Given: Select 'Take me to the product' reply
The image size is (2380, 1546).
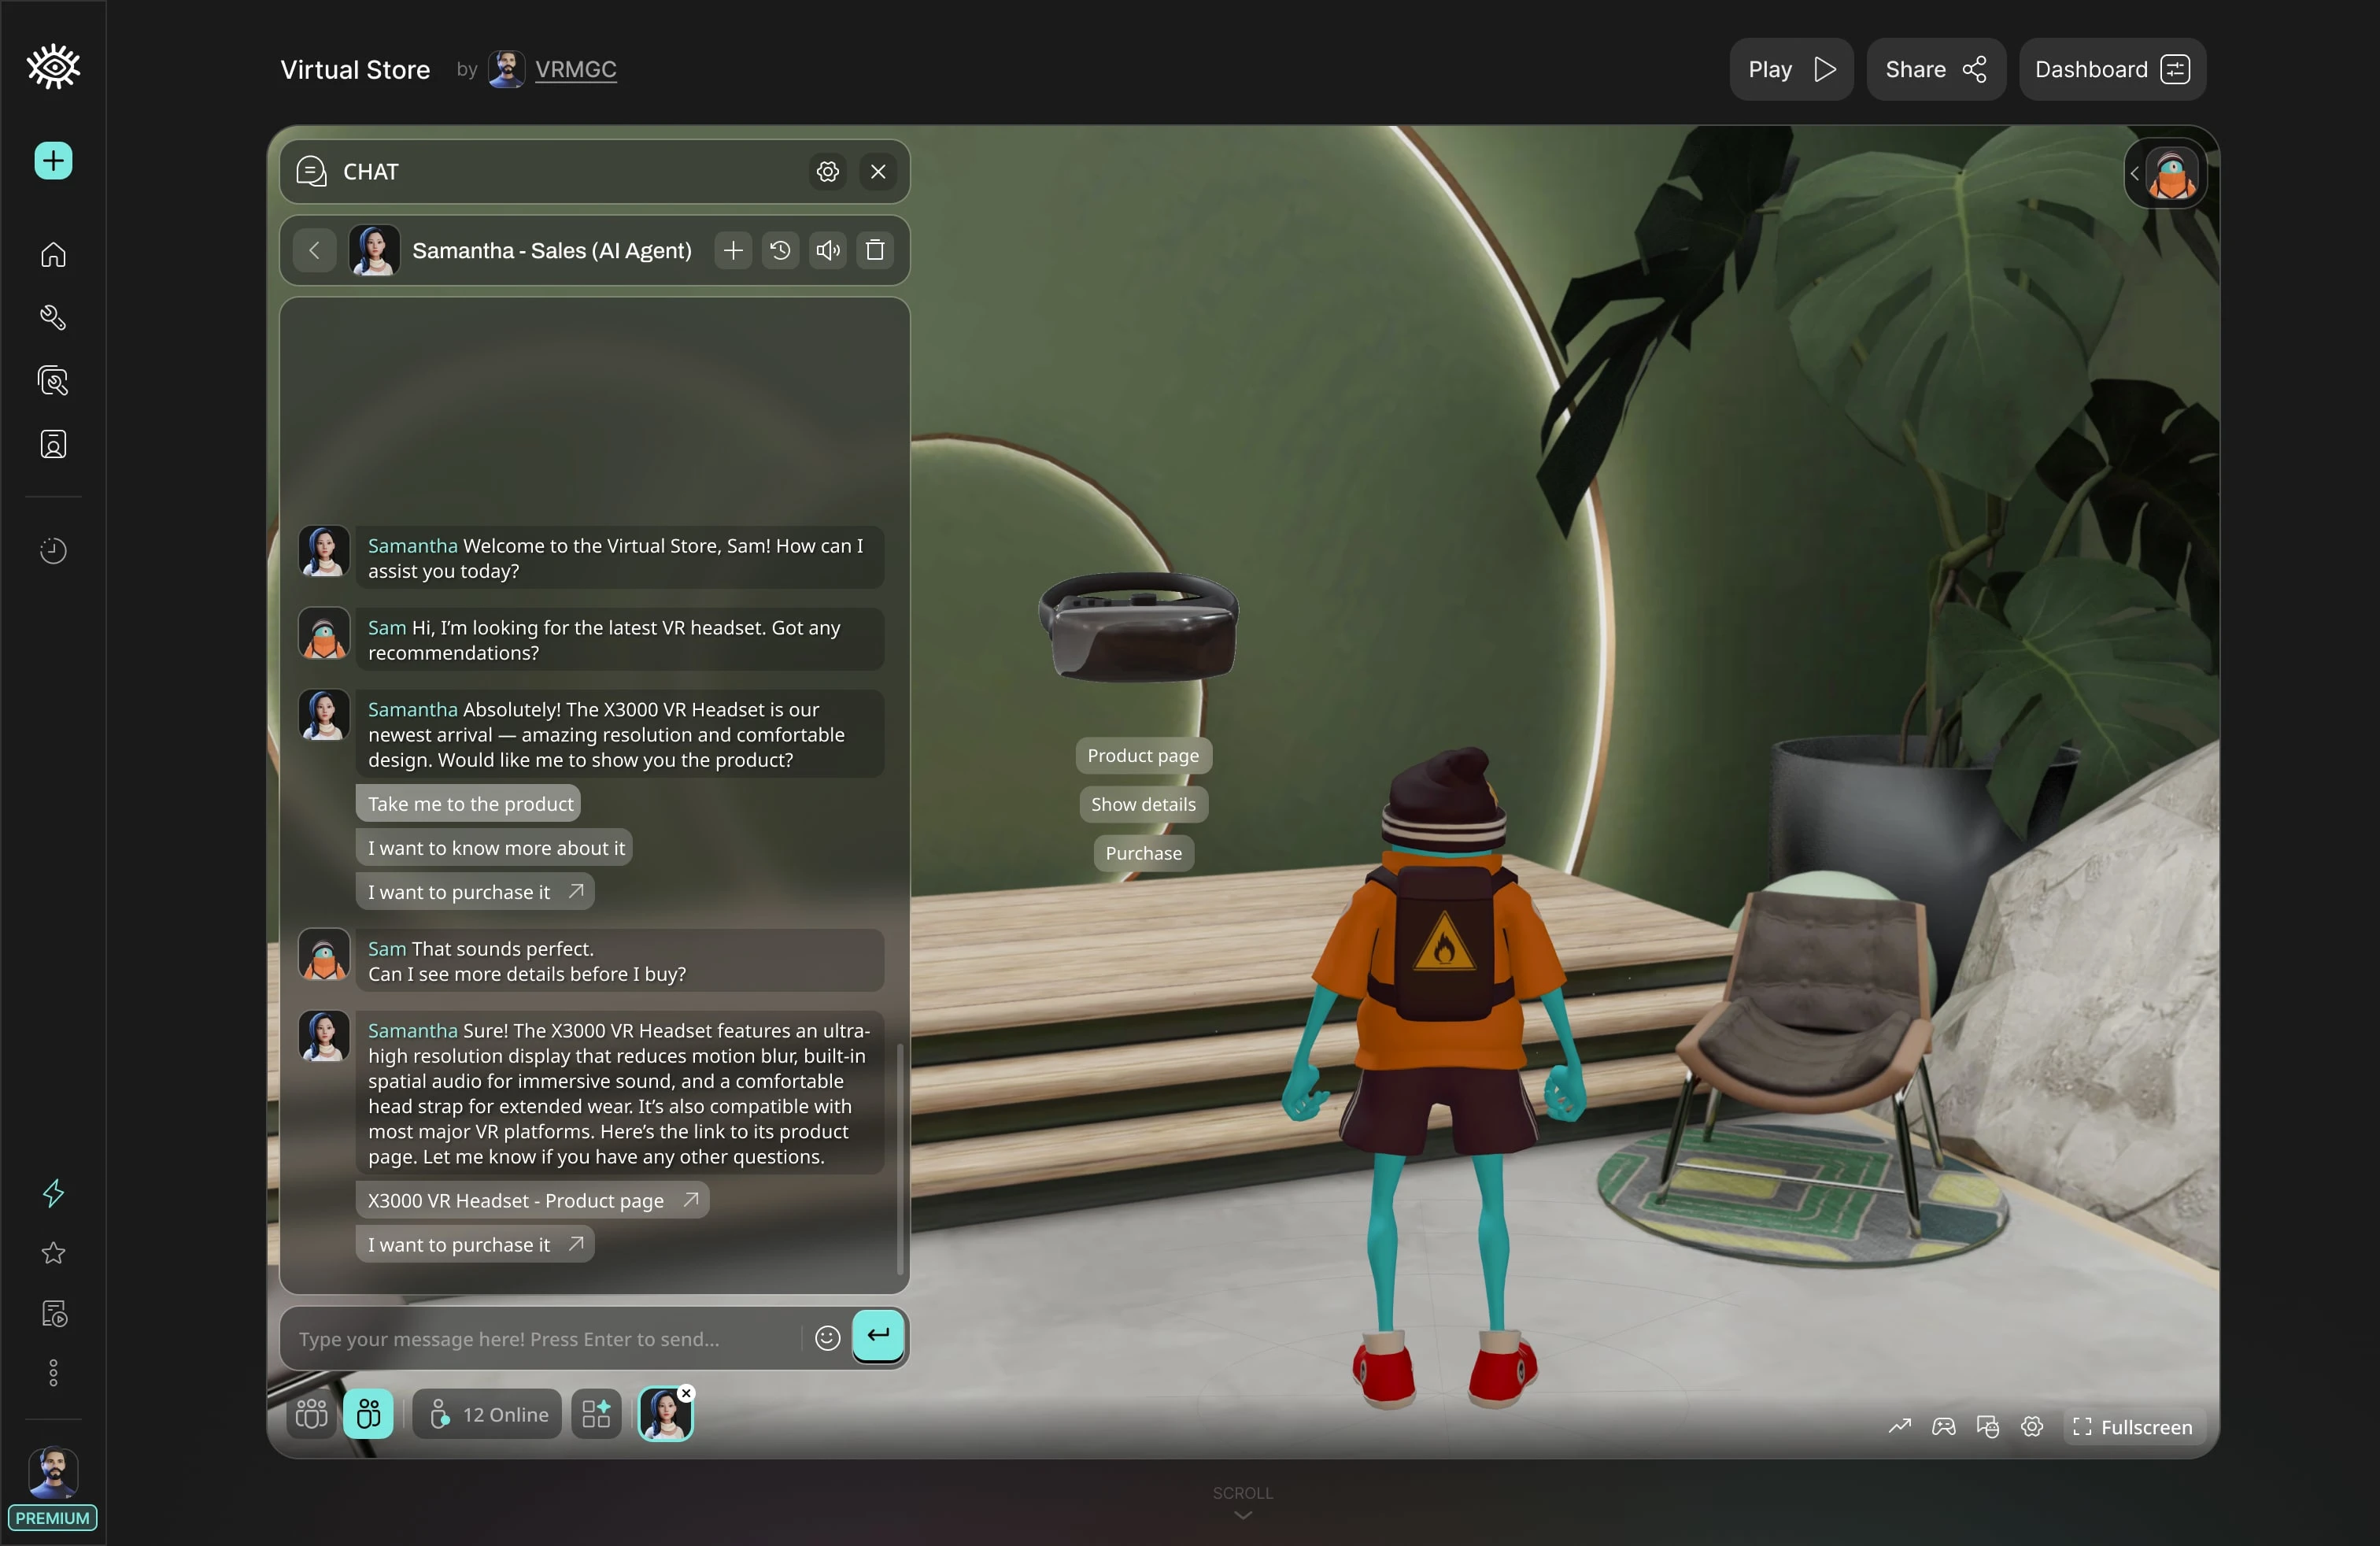Looking at the screenshot, I should coord(469,804).
